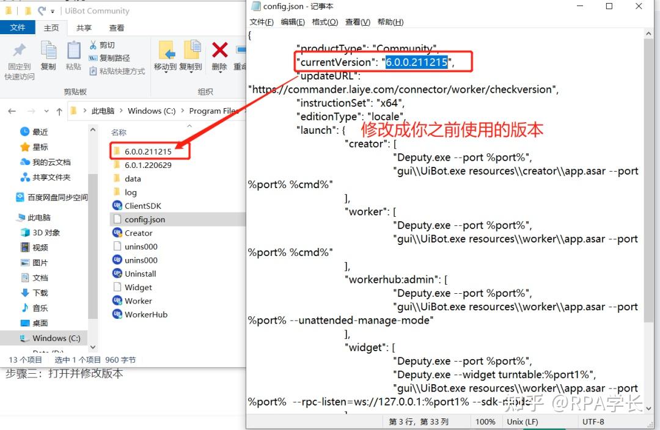Click the Forward arrow in Explorer
660x430 pixels.
(31, 111)
